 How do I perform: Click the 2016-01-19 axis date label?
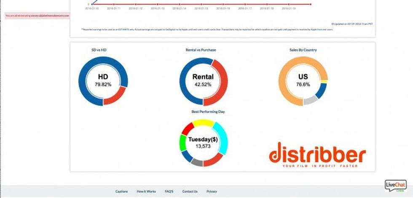[289, 8]
